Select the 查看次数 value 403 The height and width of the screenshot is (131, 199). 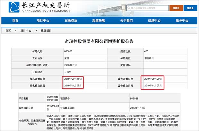[x=146, y=51]
